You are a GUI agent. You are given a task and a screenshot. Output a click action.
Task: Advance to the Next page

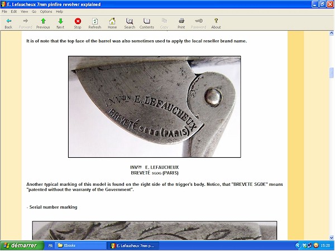(x=60, y=23)
